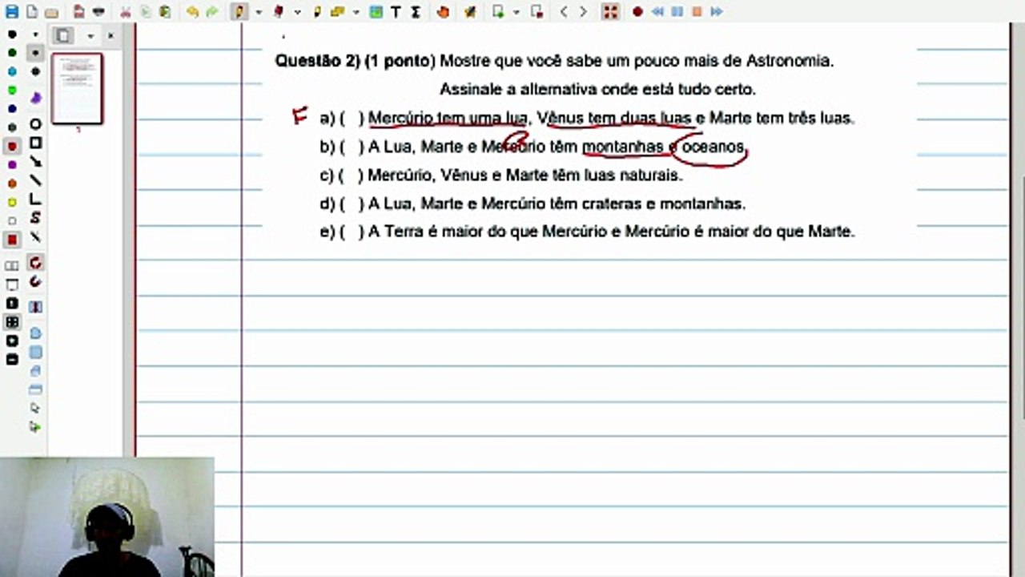
Task: Stop the audio playback
Action: pos(697,12)
